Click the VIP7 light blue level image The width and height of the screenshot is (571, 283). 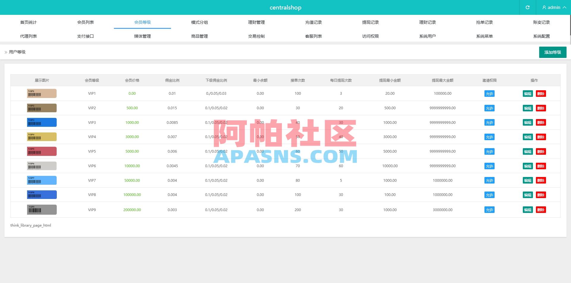click(42, 180)
